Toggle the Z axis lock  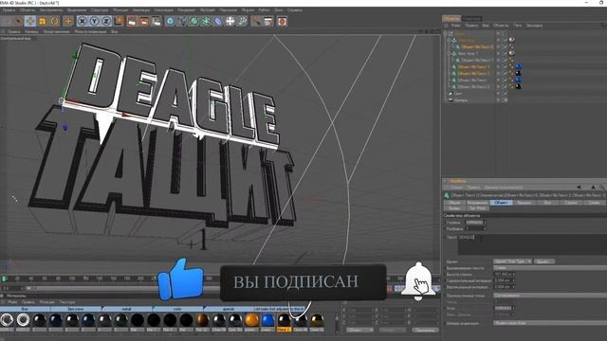[x=106, y=21]
